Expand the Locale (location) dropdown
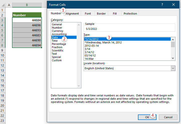181x124 pixels. [173, 68]
